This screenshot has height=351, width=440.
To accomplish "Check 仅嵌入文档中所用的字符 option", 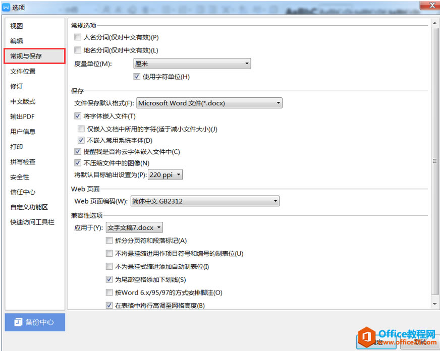I will click(81, 129).
